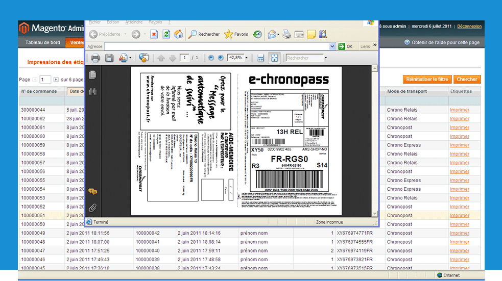Save the PDF copy floppy icon

point(109,58)
